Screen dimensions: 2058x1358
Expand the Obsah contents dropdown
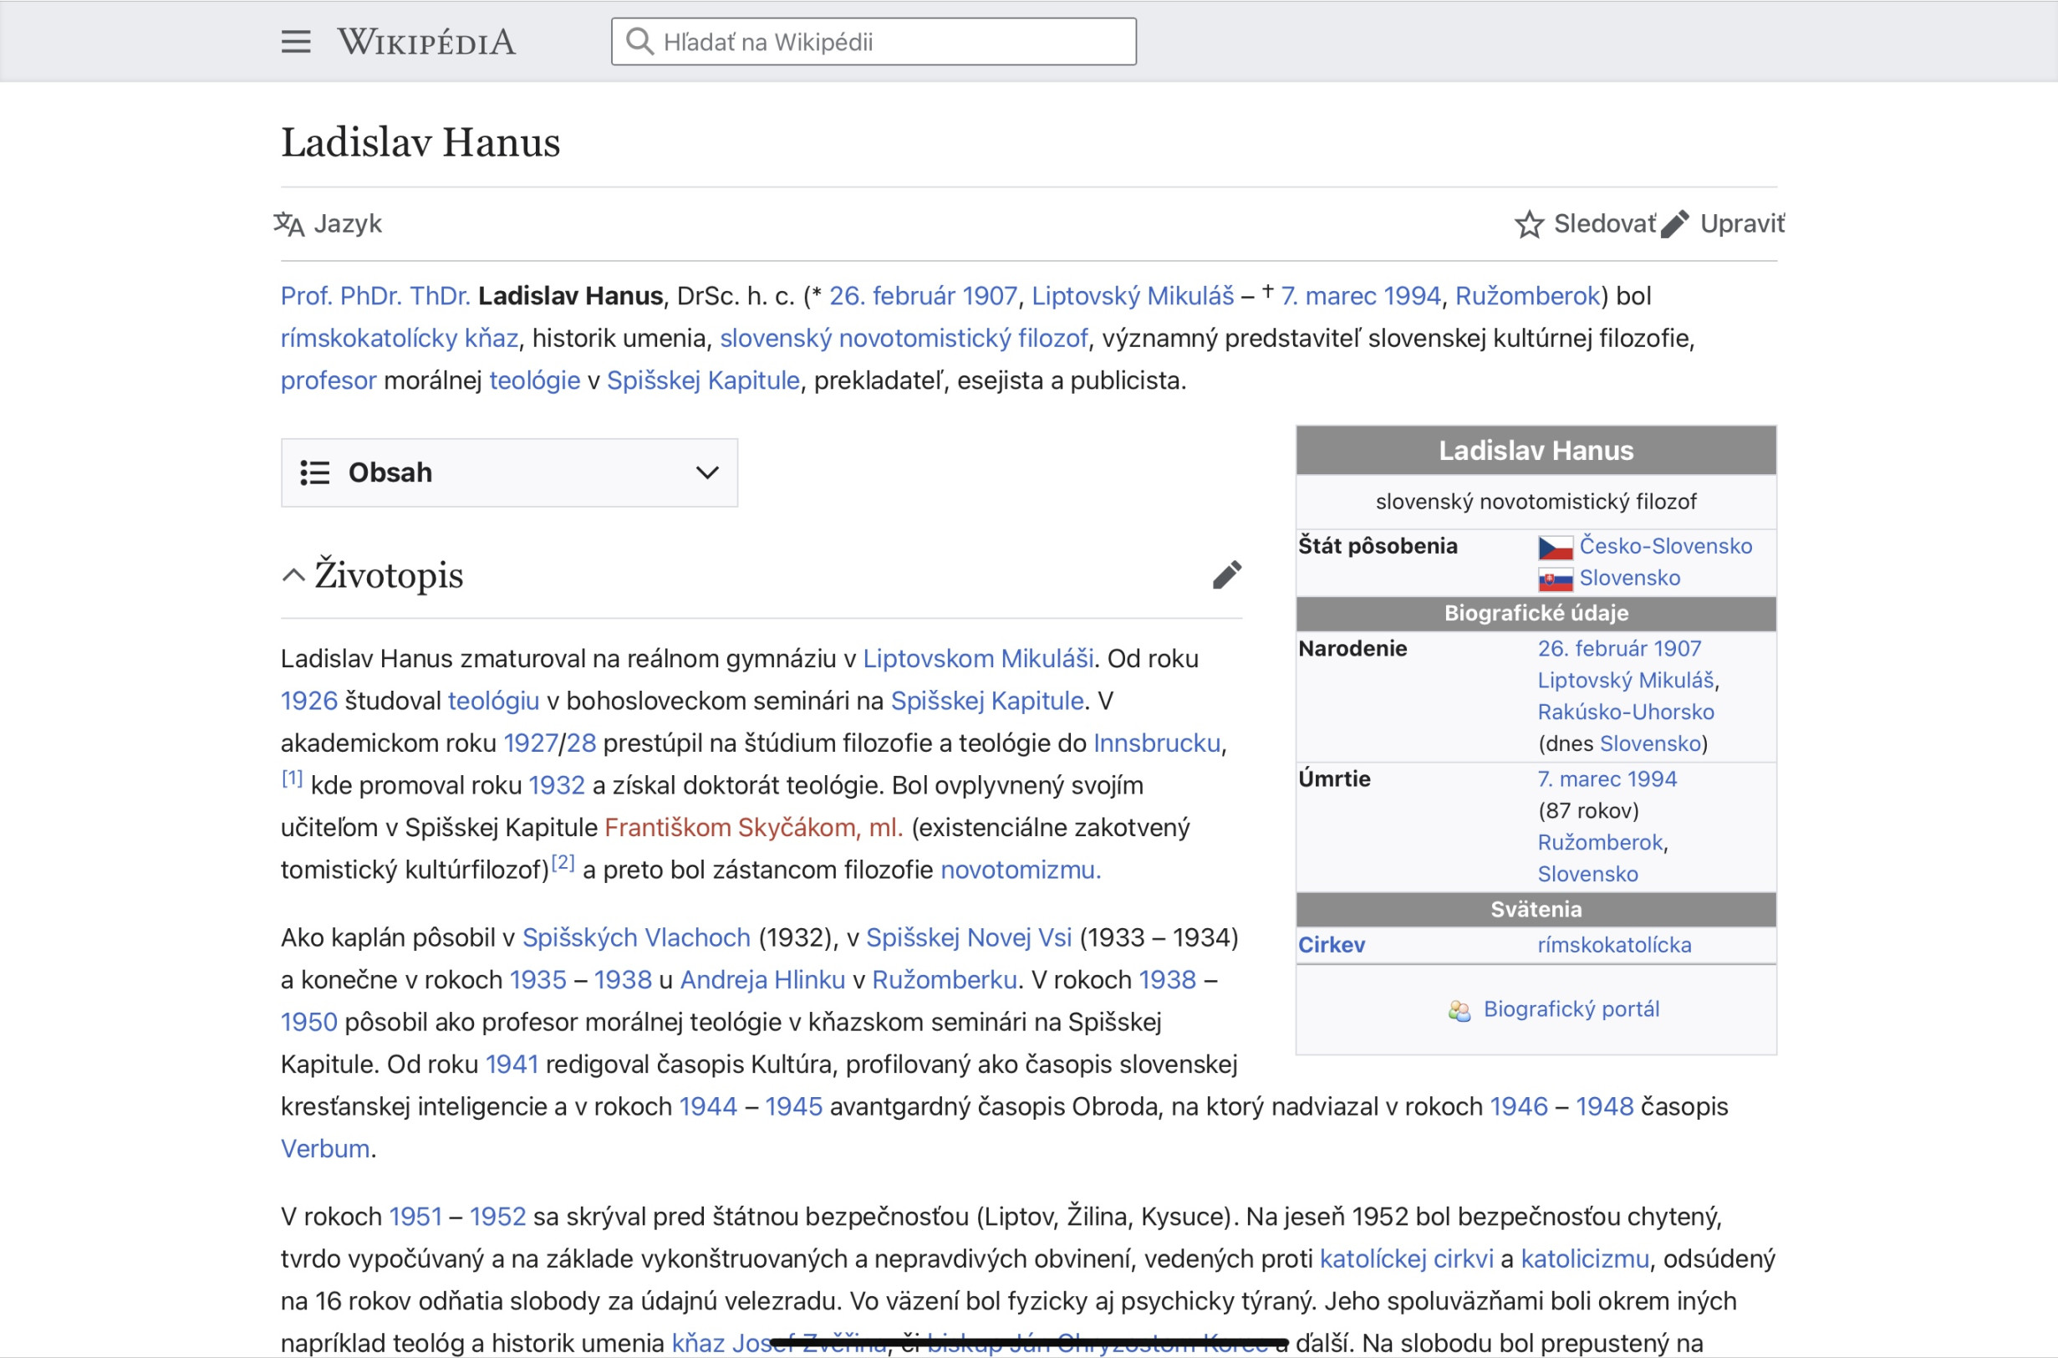pyautogui.click(x=706, y=473)
